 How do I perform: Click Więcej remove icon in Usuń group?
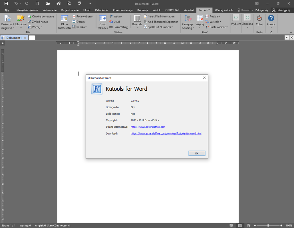[200, 22]
